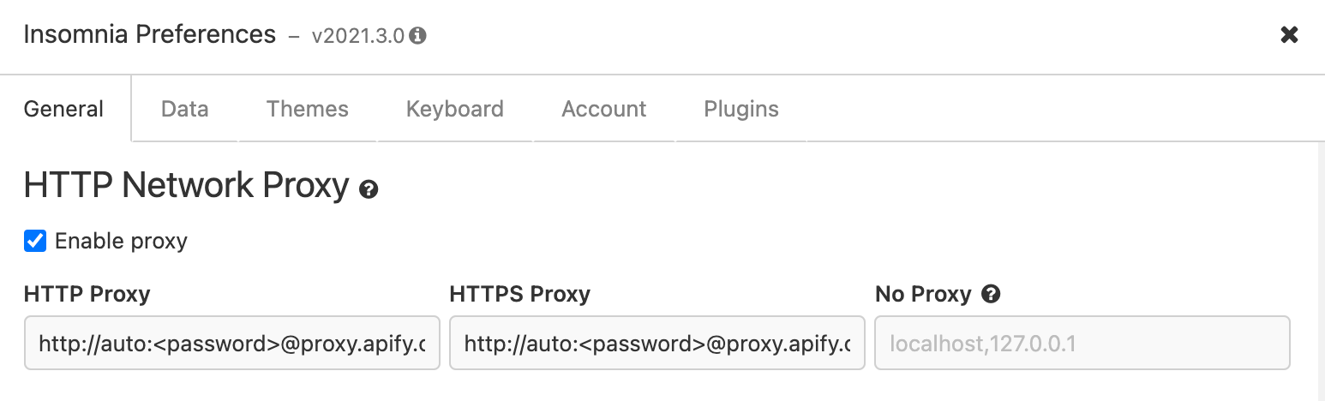1325x401 pixels.
Task: Open the Plugins tab
Action: tap(741, 109)
